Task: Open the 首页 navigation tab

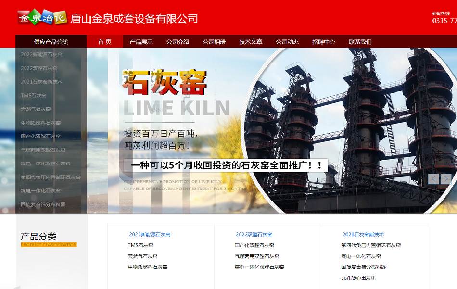Action: pyautogui.click(x=105, y=42)
